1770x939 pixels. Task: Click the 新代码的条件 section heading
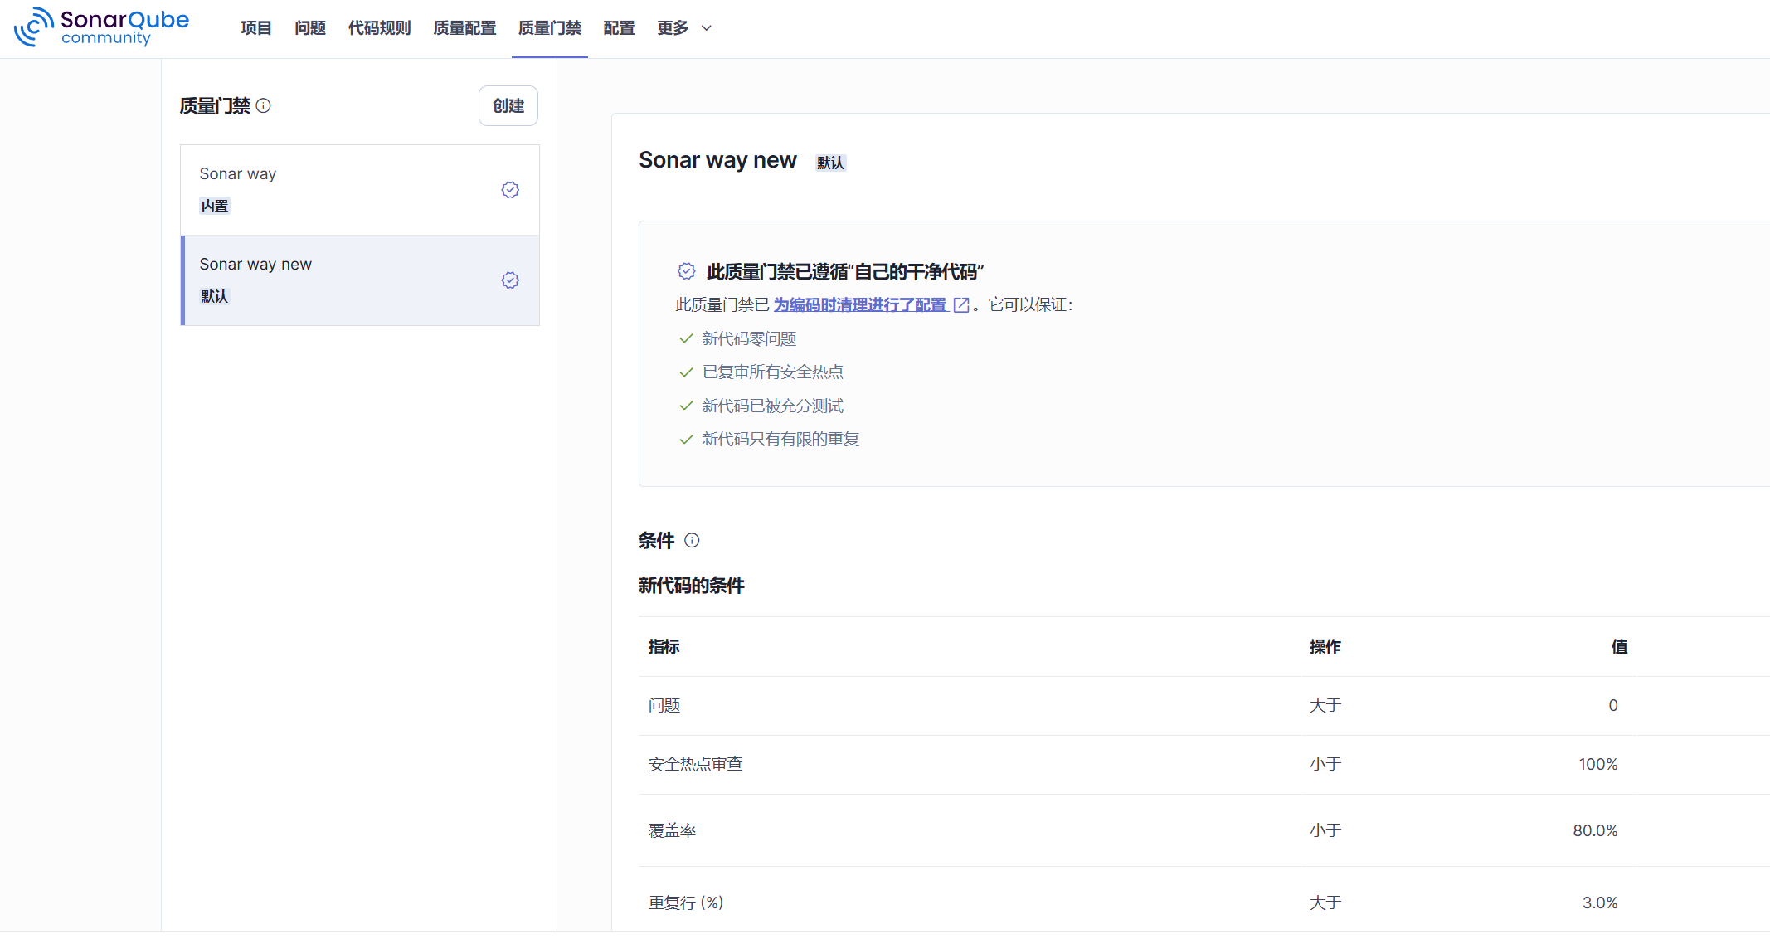[x=692, y=586]
